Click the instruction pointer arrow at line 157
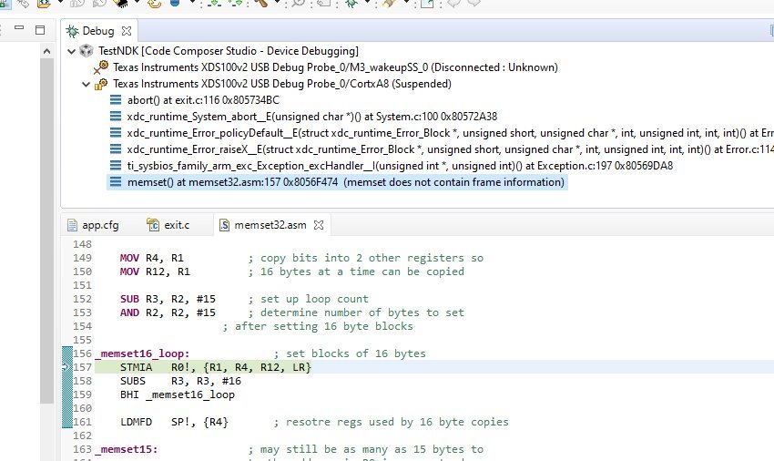Image resolution: width=774 pixels, height=461 pixels. (x=65, y=367)
